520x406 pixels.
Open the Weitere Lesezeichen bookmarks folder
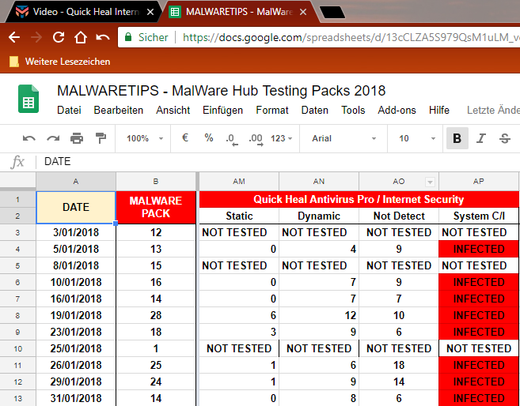(59, 62)
